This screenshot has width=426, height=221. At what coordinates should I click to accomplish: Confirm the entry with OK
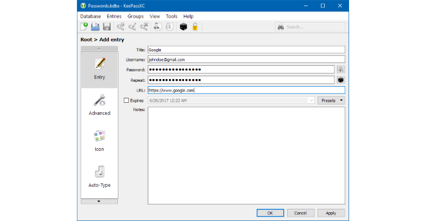pos(271,213)
